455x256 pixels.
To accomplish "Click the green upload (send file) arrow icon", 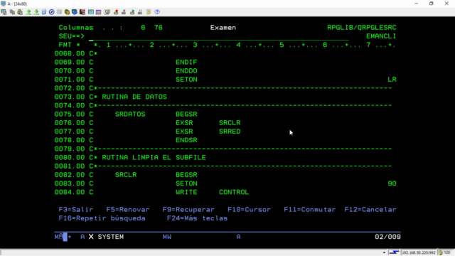I will tap(28, 12).
